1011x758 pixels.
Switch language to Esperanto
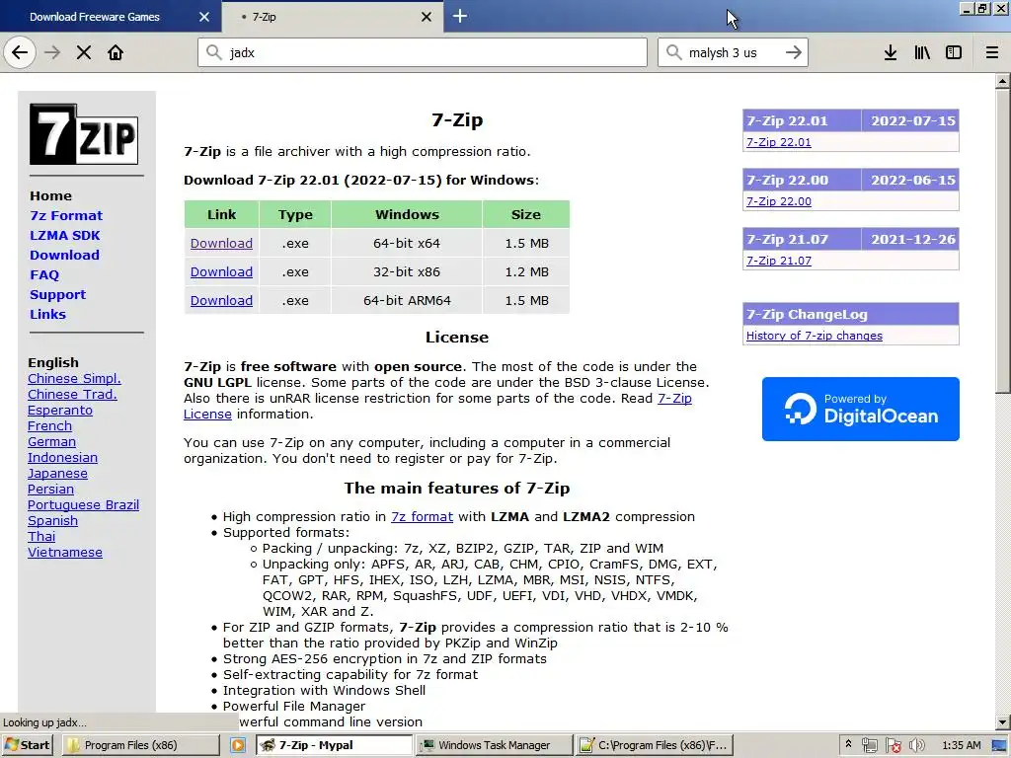pos(60,410)
